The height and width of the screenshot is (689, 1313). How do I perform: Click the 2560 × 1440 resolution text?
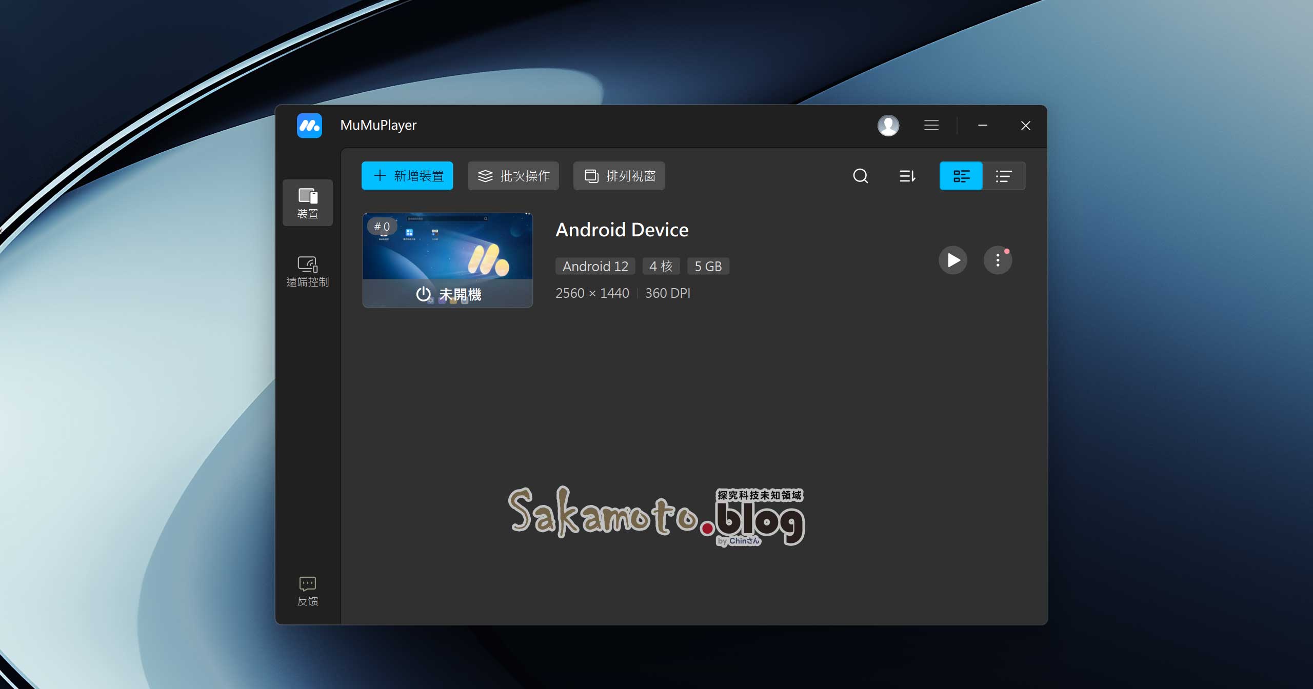click(592, 293)
